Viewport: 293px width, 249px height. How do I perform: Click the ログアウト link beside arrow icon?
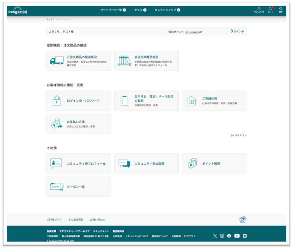239,135
